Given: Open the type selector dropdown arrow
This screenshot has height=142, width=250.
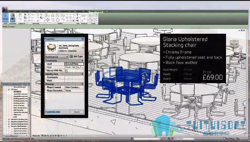Looking at the screenshot, I should (83, 48).
